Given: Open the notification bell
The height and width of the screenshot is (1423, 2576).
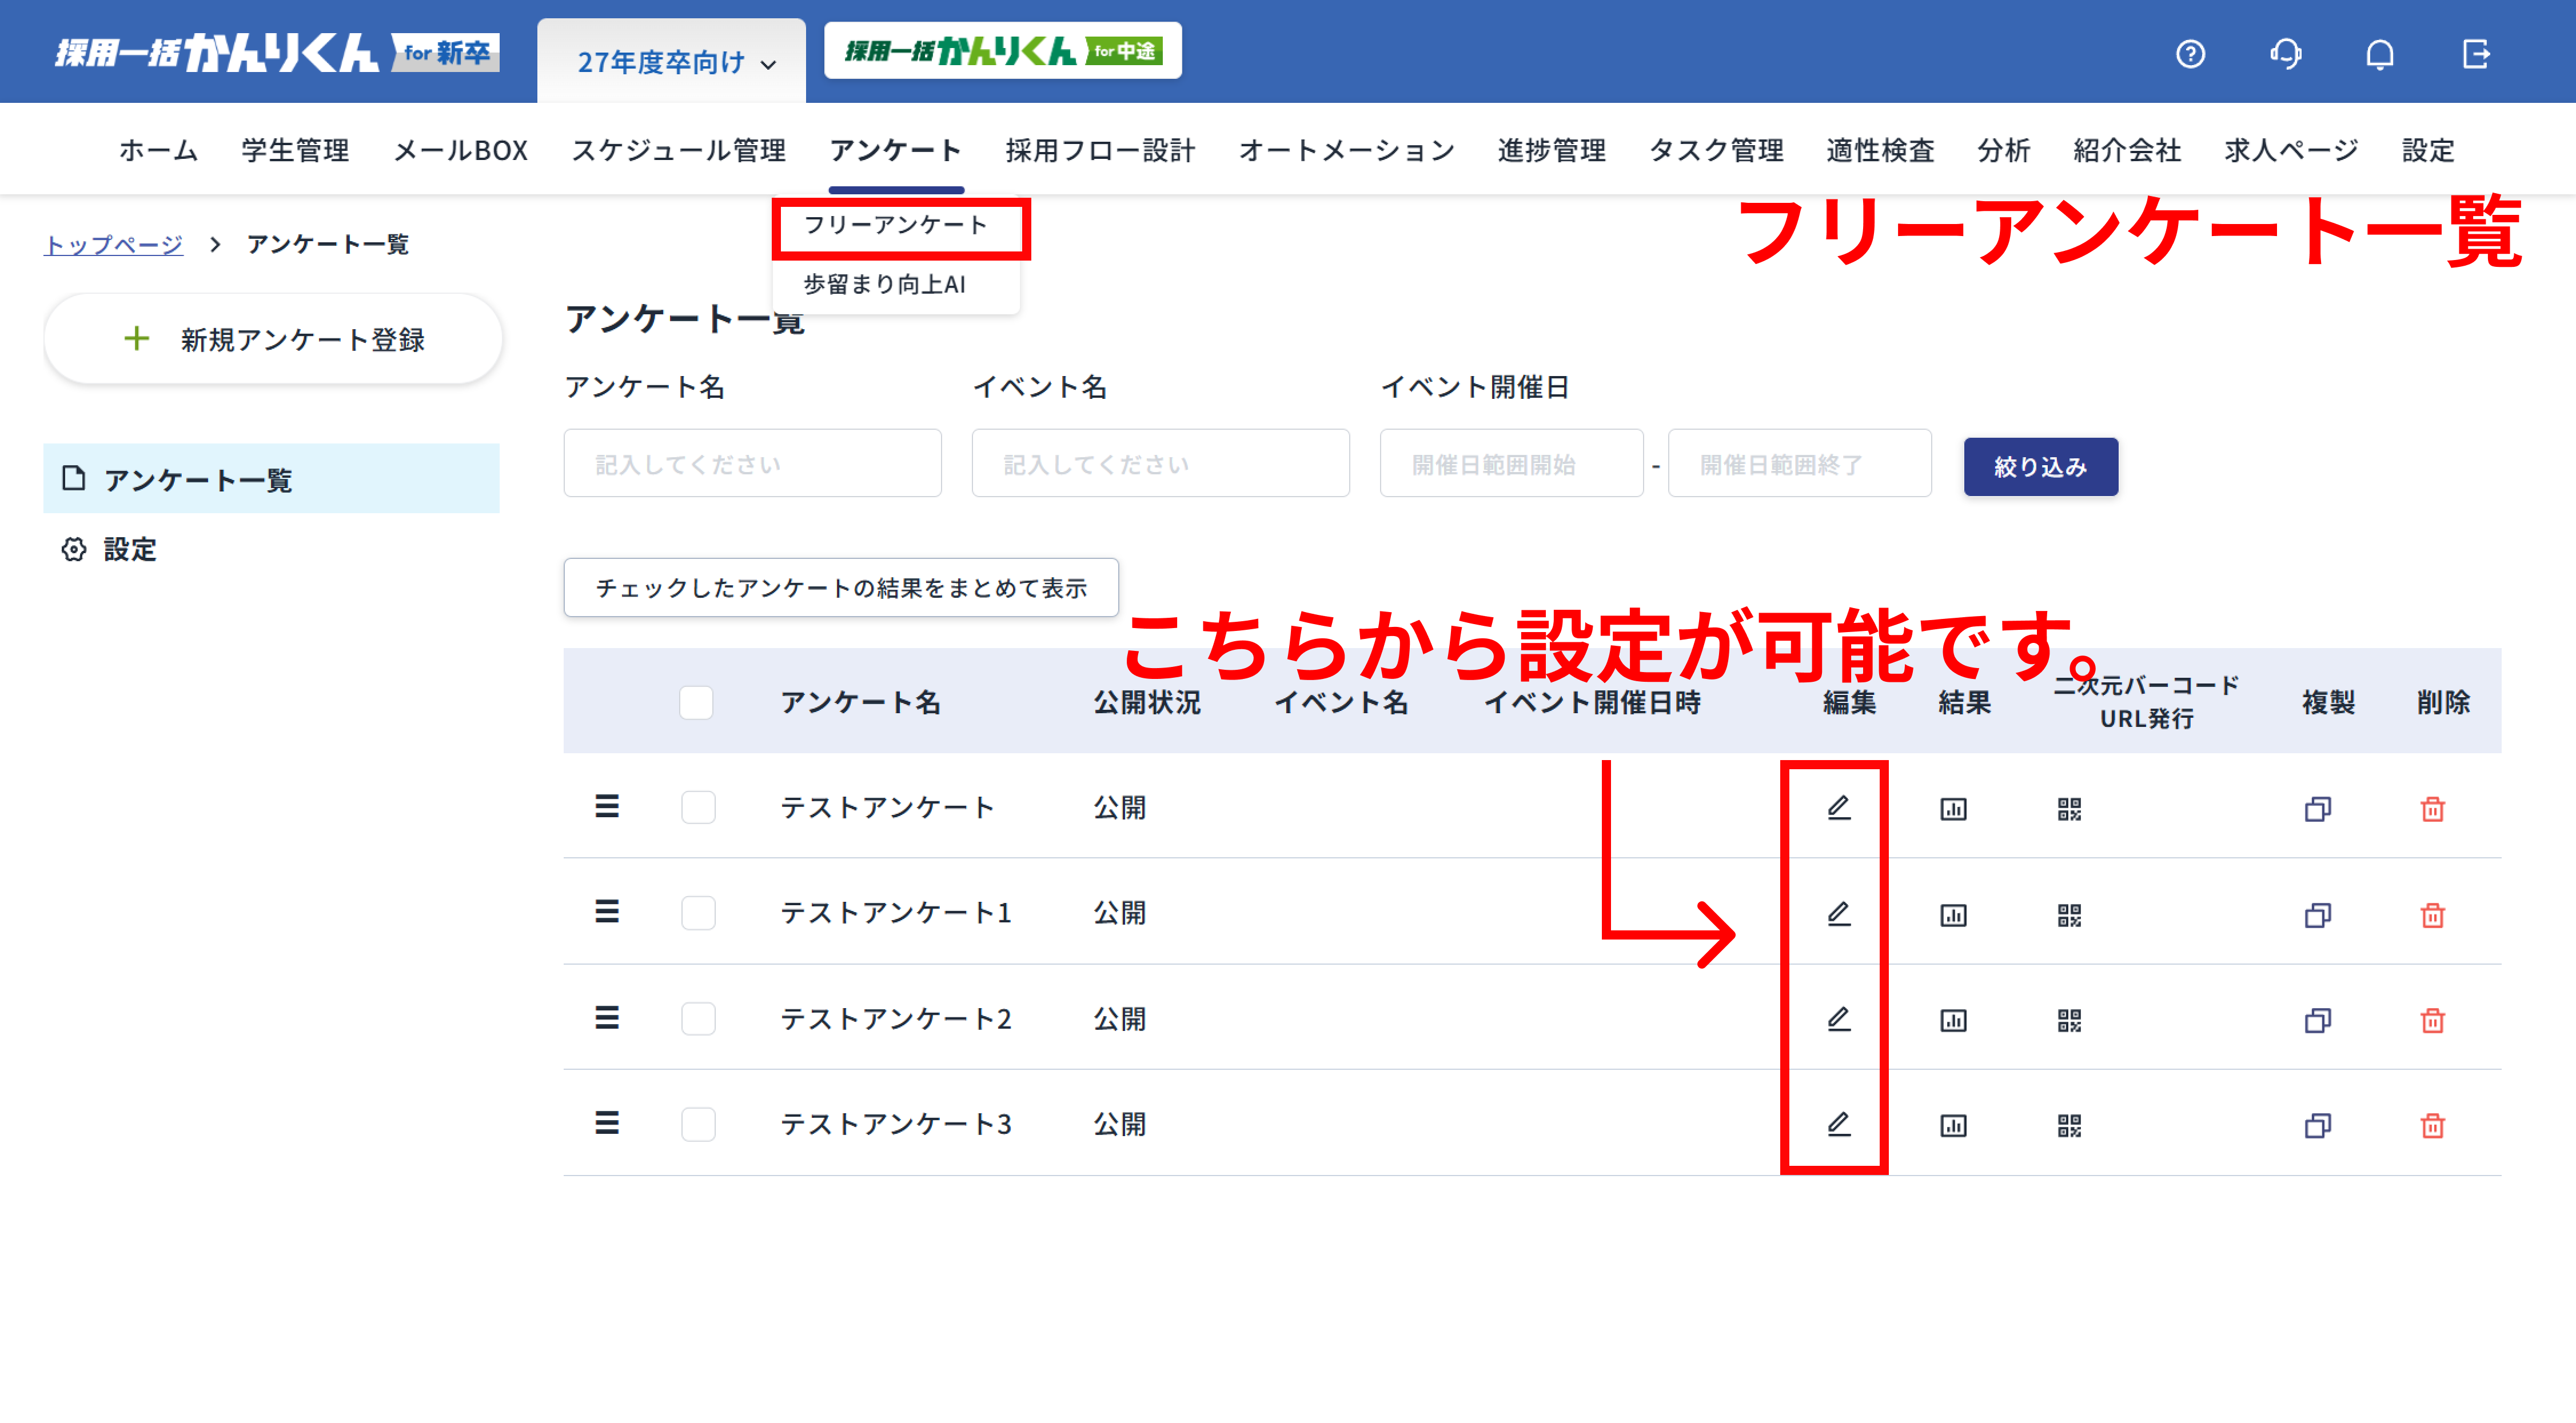Looking at the screenshot, I should (x=2379, y=53).
